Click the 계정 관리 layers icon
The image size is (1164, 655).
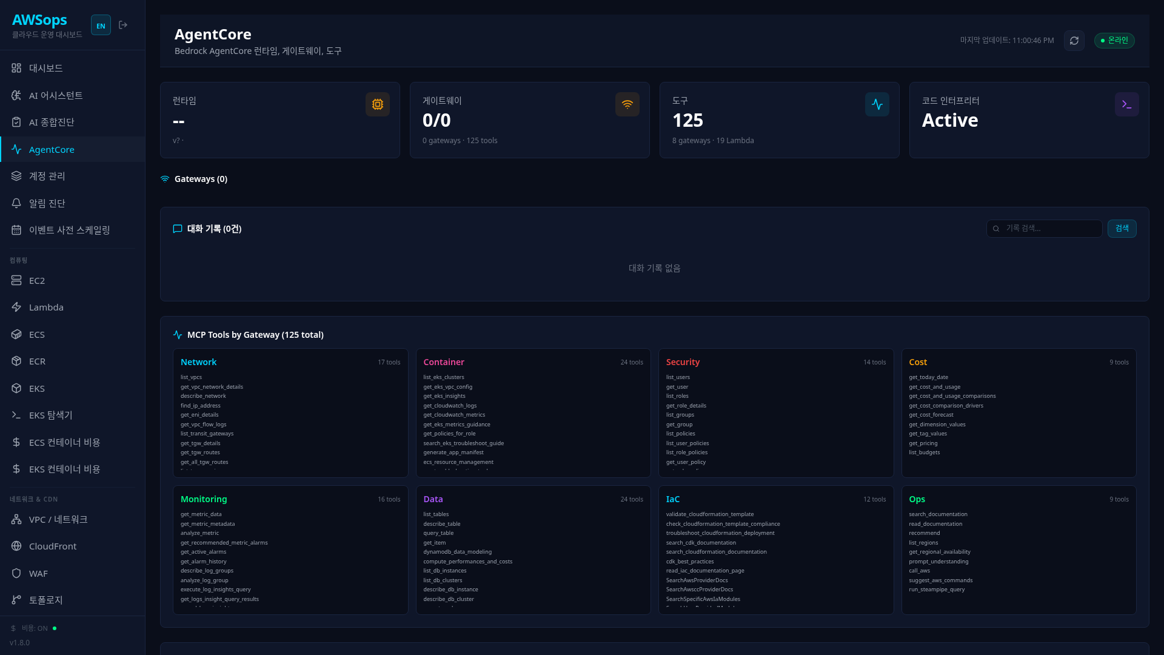pyautogui.click(x=16, y=176)
